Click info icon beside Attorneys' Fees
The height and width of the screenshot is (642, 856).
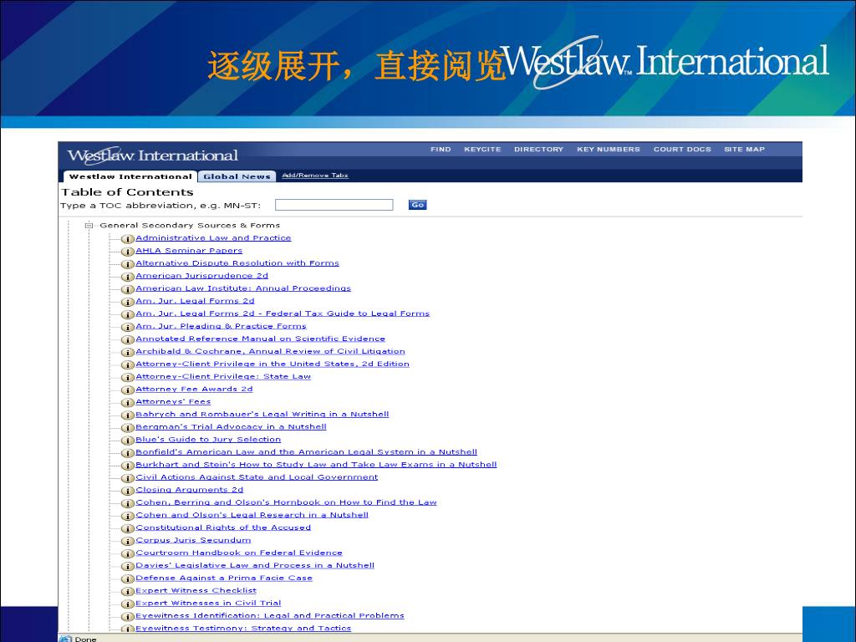tap(128, 403)
